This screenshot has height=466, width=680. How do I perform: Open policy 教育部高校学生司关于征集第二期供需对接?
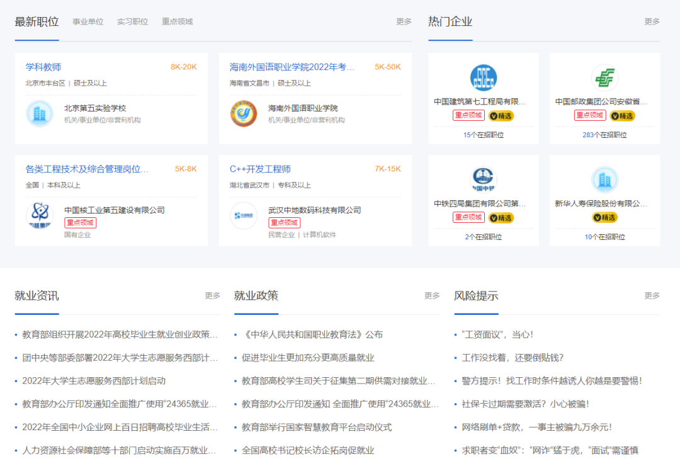[338, 381]
